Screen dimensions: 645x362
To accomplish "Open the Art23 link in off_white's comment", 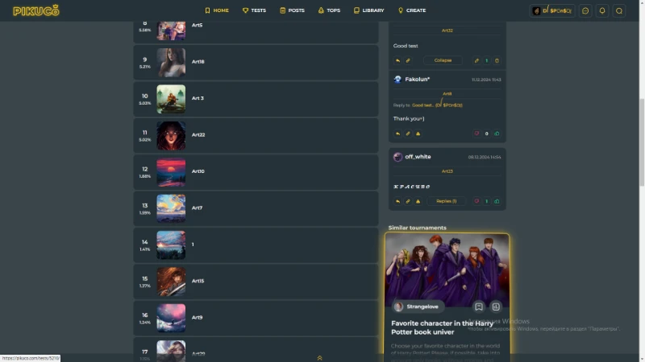I will [447, 171].
